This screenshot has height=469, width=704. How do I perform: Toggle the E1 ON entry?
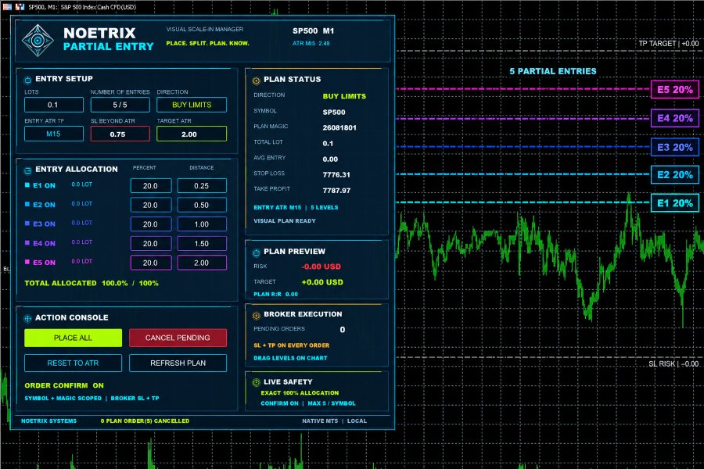click(41, 185)
